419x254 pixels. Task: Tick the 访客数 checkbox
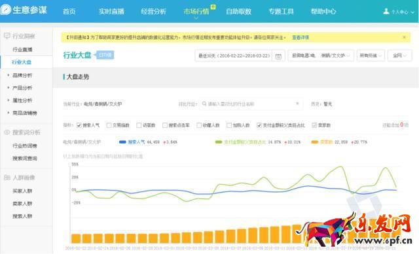pos(139,125)
